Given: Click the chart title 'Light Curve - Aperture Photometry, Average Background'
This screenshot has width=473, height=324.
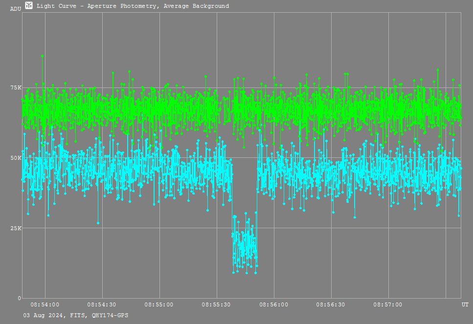Looking at the screenshot, I should [133, 6].
